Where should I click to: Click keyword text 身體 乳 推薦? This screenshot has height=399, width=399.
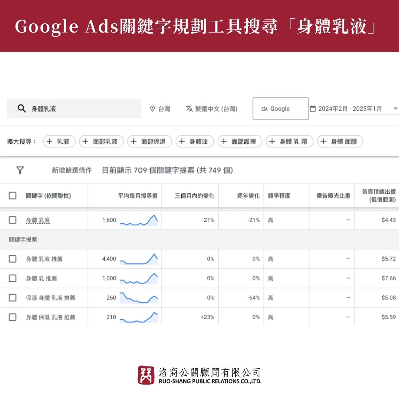click(41, 279)
